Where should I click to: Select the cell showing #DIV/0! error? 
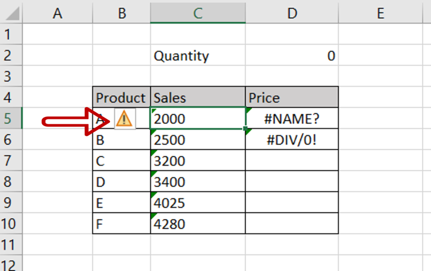click(292, 139)
